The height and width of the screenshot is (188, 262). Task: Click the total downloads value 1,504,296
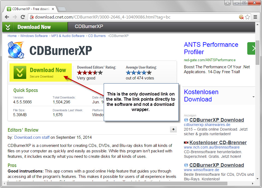click(x=61, y=102)
